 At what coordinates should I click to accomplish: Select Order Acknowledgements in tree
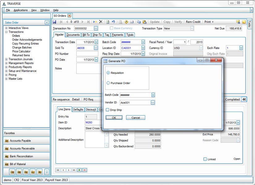click(x=27, y=40)
